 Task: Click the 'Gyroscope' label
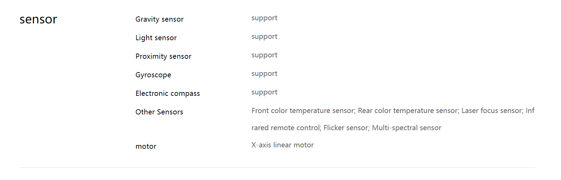click(153, 75)
